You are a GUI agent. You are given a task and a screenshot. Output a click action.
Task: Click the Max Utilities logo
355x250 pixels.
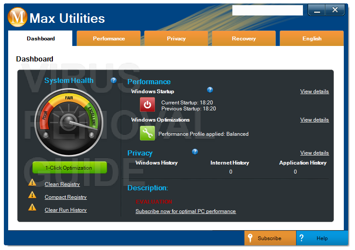(18, 17)
